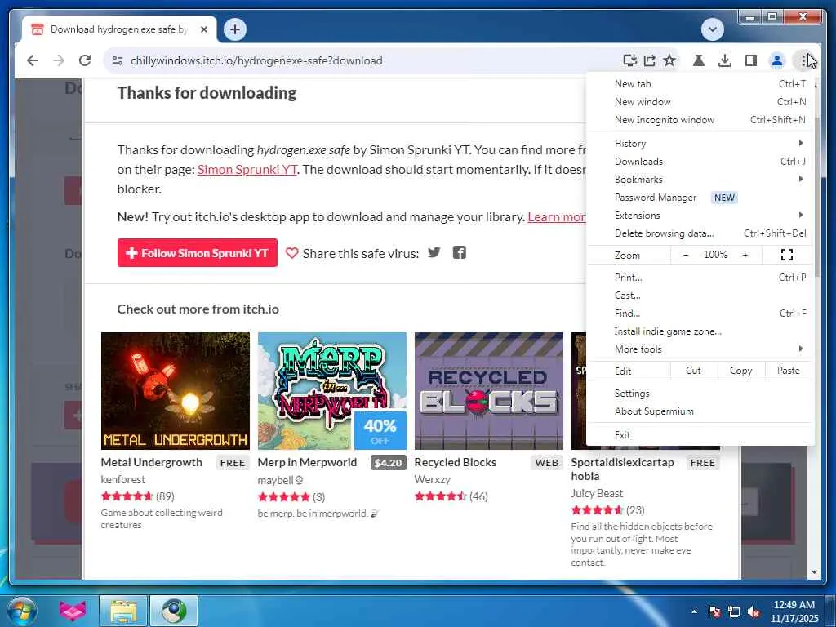836x627 pixels.
Task: Open the Windows Start button
Action: (x=22, y=611)
